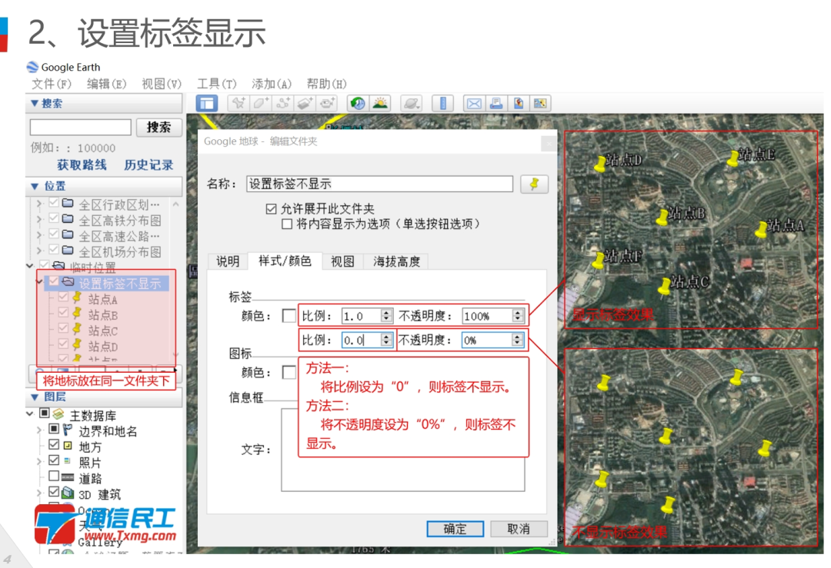Toggle checkbox for 站点A in places tree
The width and height of the screenshot is (831, 568).
click(x=64, y=297)
